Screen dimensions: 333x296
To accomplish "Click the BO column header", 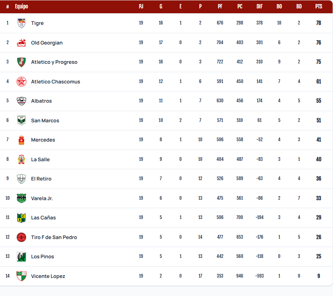I will click(279, 6).
